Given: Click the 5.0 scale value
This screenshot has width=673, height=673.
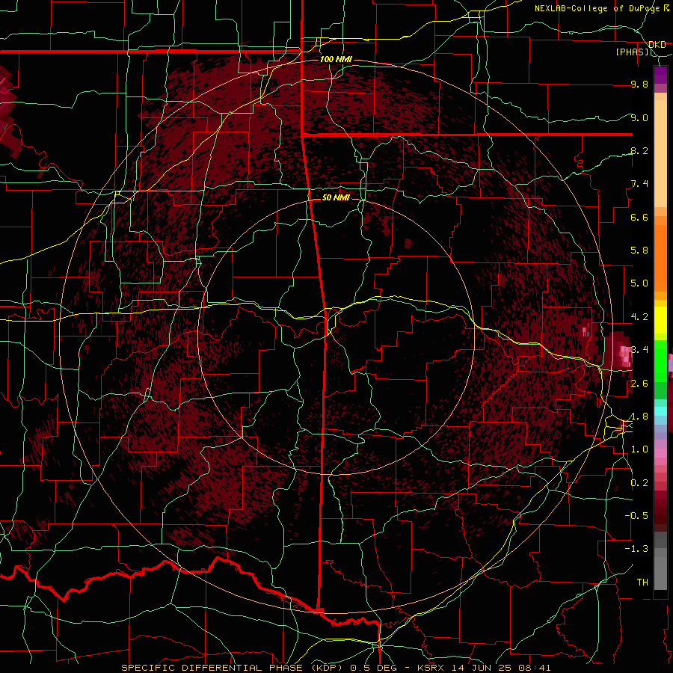Looking at the screenshot, I should click(639, 283).
